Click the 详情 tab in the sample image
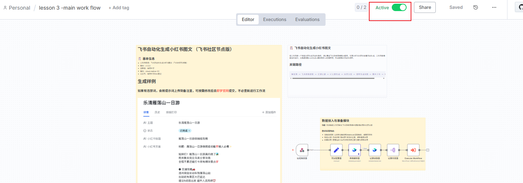Viewport: 523px width, 183px height. (147, 112)
